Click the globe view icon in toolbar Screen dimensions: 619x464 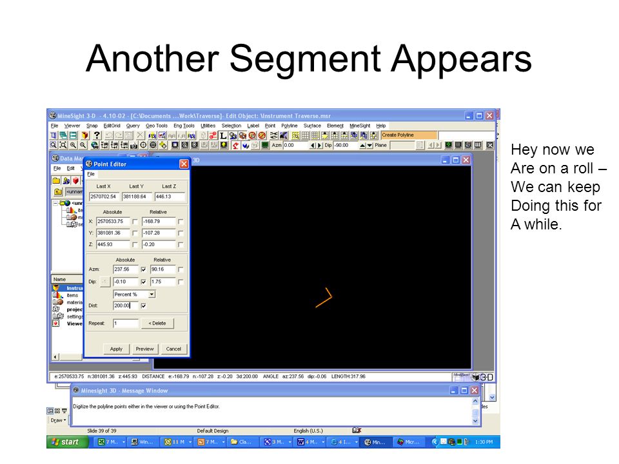[x=94, y=145]
